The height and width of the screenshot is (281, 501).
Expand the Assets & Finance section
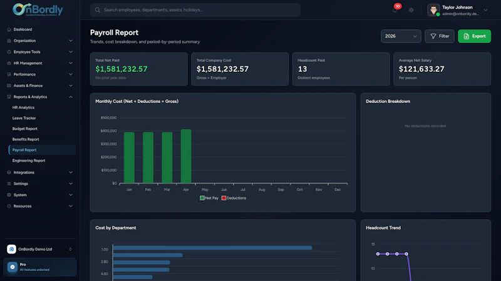pos(39,86)
